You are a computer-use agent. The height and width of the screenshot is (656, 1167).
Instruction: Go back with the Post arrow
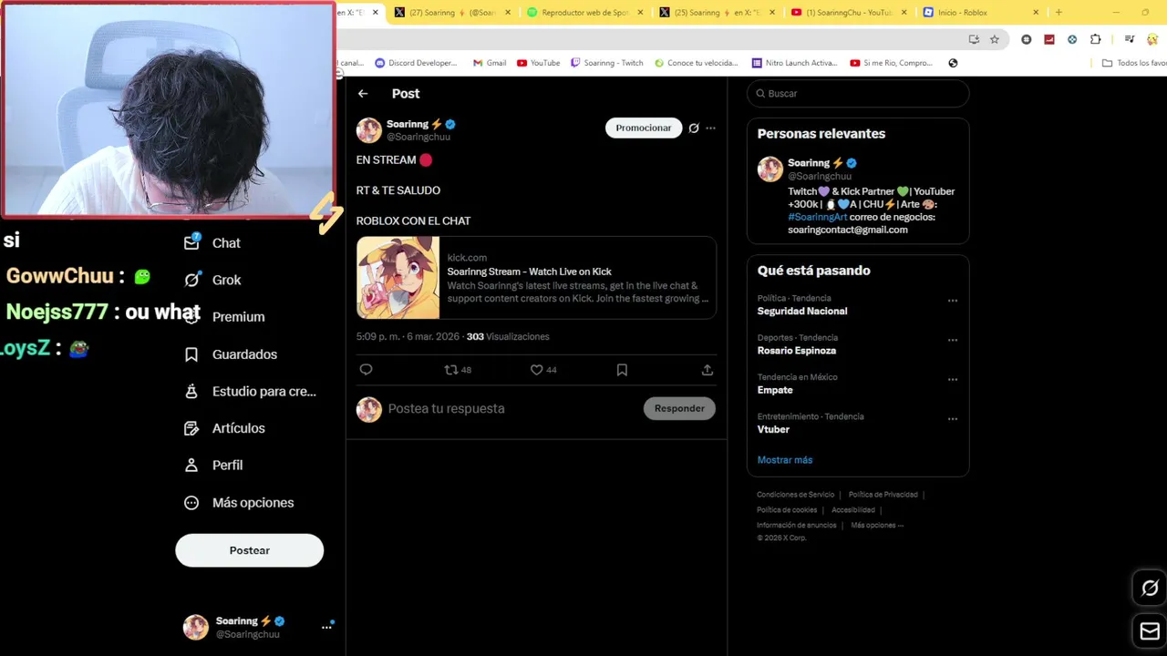(363, 94)
